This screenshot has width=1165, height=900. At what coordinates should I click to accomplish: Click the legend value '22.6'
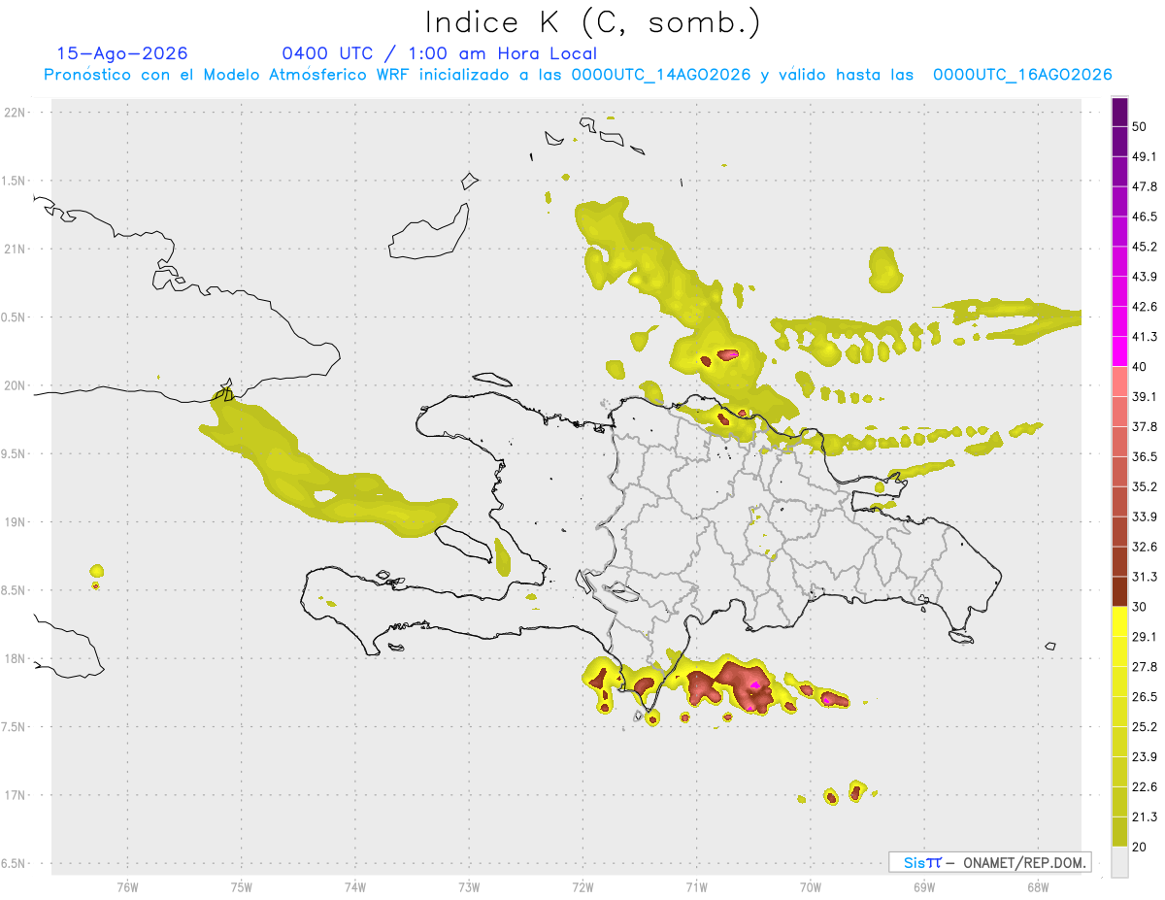click(x=1145, y=787)
